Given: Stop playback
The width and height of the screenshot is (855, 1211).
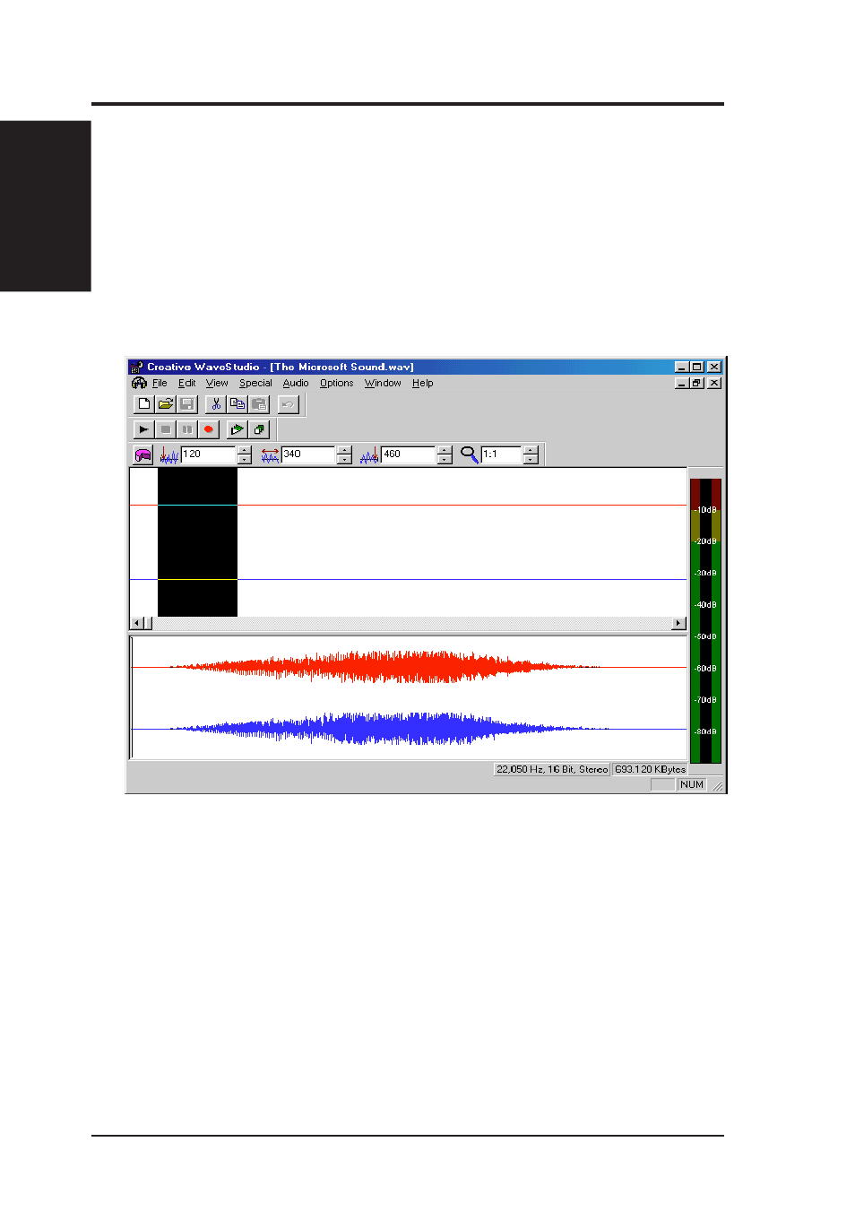Looking at the screenshot, I should 165,429.
